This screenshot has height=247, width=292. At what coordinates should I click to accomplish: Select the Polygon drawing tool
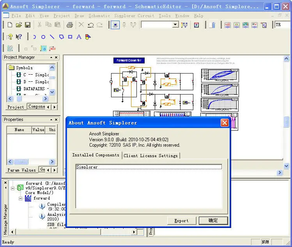[x=61, y=37]
